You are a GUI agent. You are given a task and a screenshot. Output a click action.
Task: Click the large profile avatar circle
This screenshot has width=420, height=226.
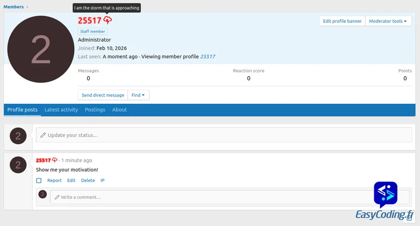point(40,49)
